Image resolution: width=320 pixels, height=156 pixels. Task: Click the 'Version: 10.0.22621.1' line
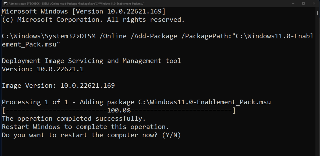(42, 69)
